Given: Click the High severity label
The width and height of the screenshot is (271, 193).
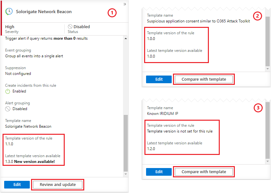Looking at the screenshot, I should coord(10,27).
